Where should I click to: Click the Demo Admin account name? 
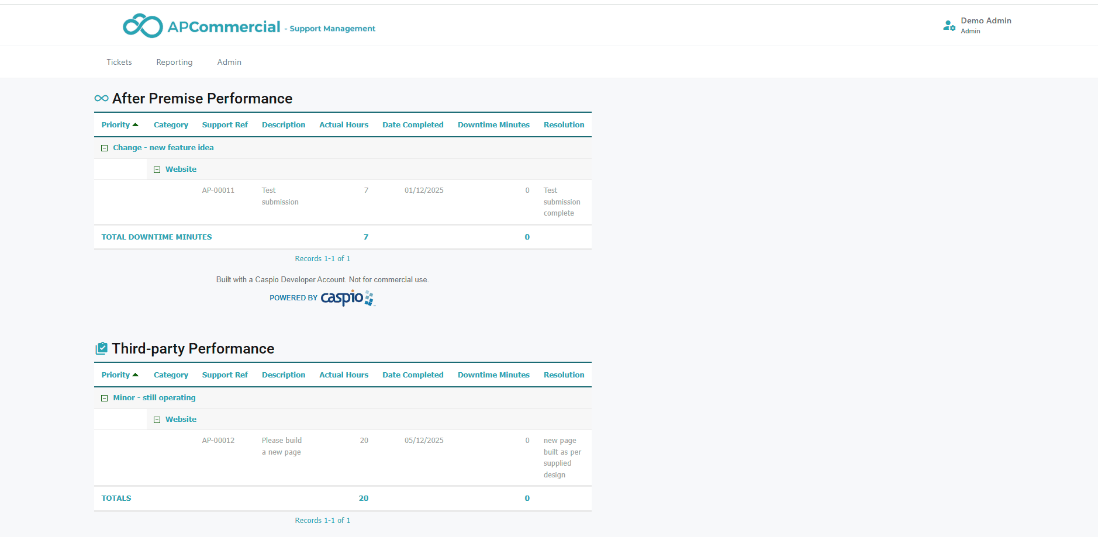coord(986,20)
